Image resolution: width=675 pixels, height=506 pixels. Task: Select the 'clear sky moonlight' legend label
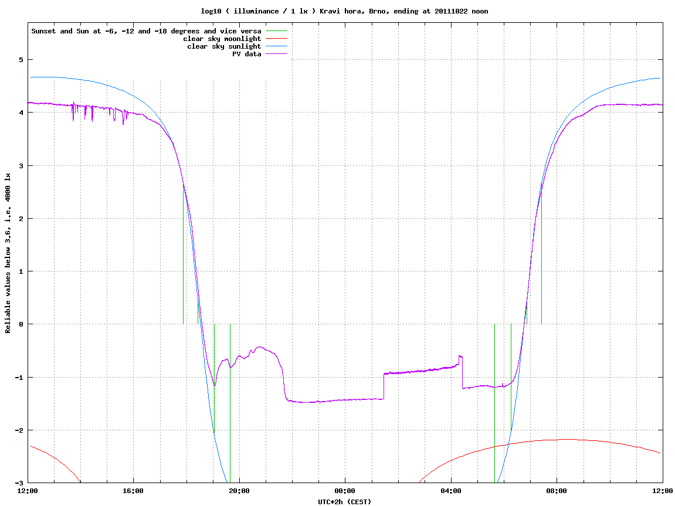click(x=222, y=39)
